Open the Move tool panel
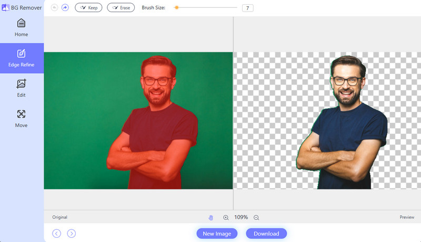Viewport: 421px width, 242px height. tap(22, 119)
